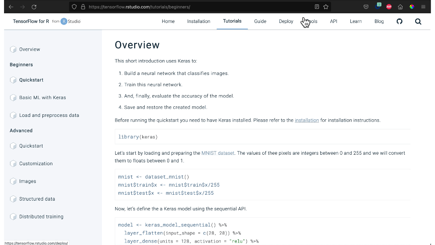Open reader view from the address bar
The image size is (435, 245).
[x=316, y=7]
